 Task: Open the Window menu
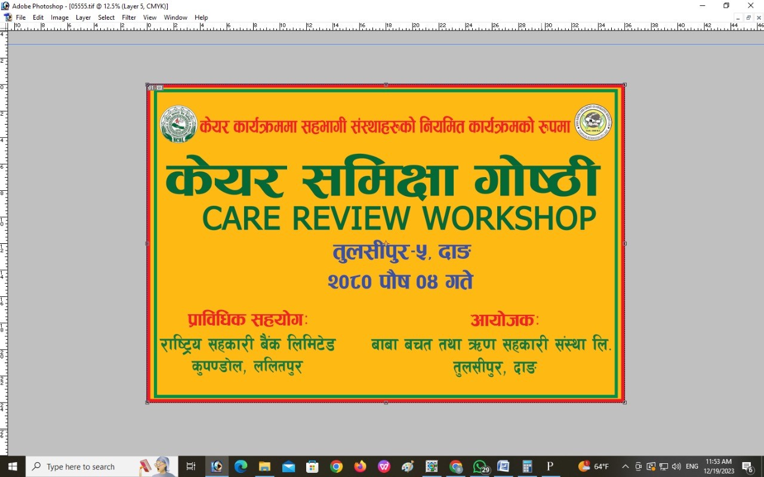coord(175,17)
